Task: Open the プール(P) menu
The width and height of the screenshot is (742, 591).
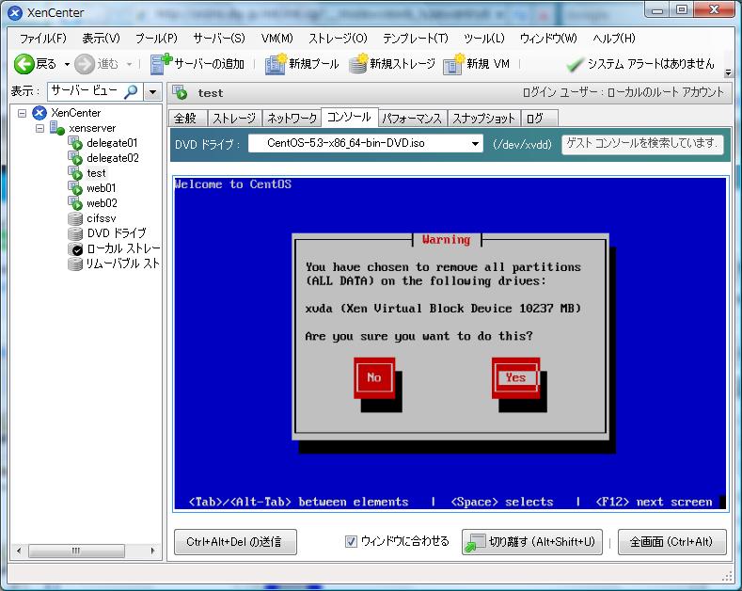Action: (x=156, y=39)
